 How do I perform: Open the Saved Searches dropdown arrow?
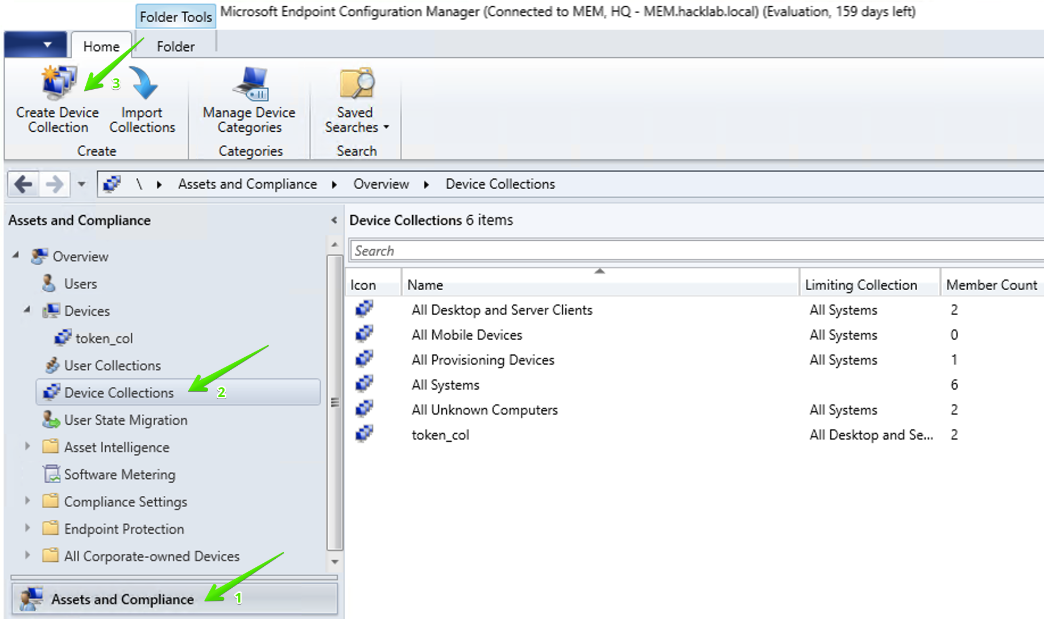pos(387,127)
